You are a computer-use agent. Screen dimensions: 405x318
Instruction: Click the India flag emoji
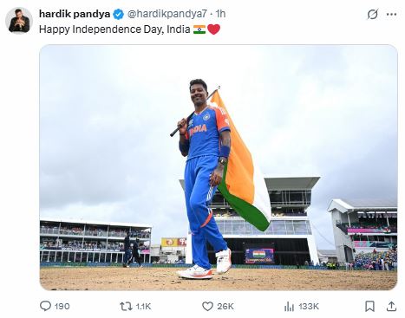pos(199,29)
